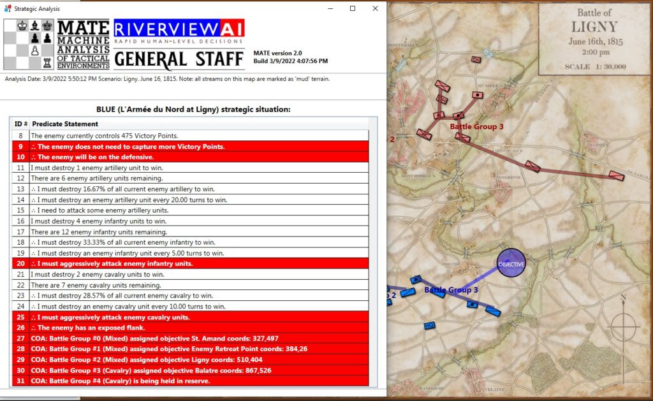The image size is (653, 401).
Task: Click the Strategic Analysis title bar icon
Action: click(x=8, y=9)
